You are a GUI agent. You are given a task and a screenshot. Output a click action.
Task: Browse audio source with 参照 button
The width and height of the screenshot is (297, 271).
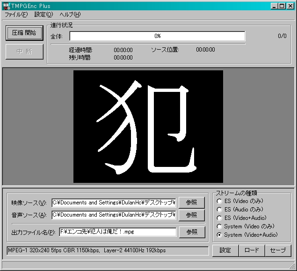coord(192,215)
